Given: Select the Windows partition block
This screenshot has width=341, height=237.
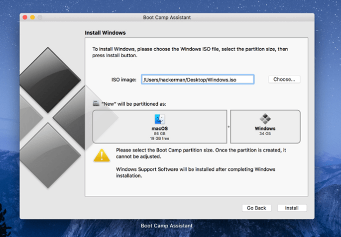Looking at the screenshot, I should (x=265, y=126).
